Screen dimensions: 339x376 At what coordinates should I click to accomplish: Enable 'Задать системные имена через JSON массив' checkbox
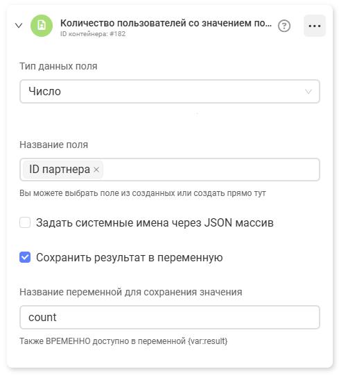(25, 222)
